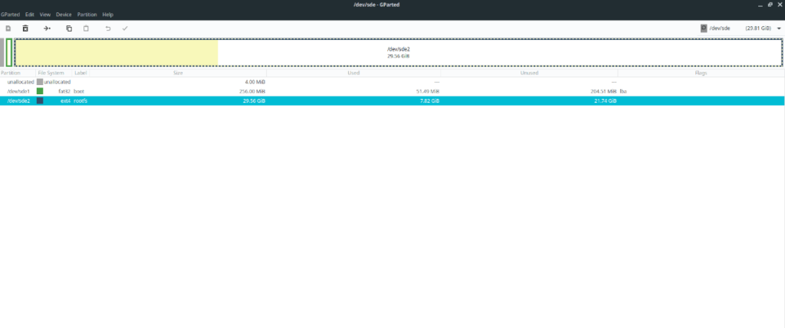
Task: Open the Help menu
Action: coord(108,15)
